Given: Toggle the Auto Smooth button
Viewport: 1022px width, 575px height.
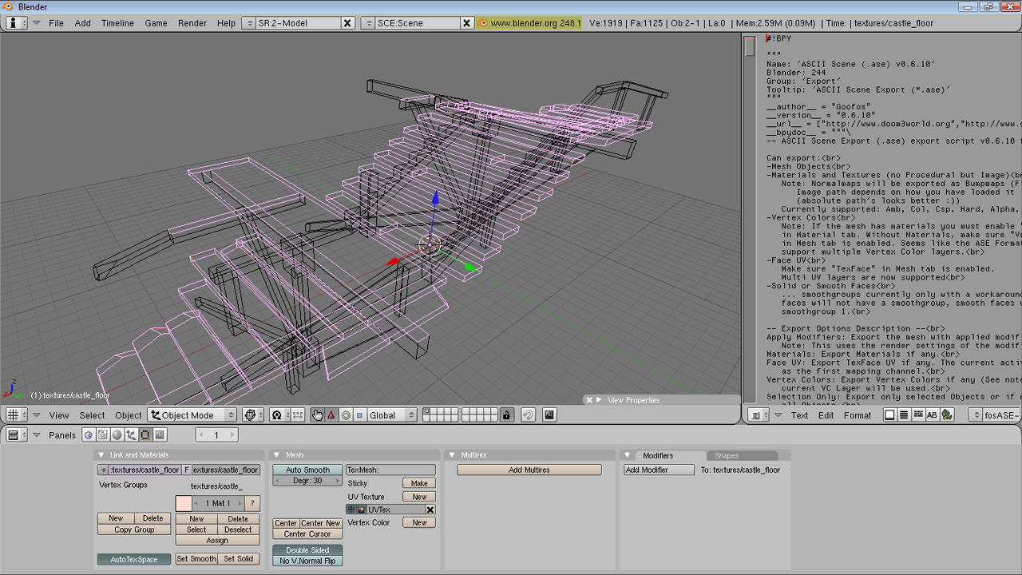Looking at the screenshot, I should [x=307, y=470].
